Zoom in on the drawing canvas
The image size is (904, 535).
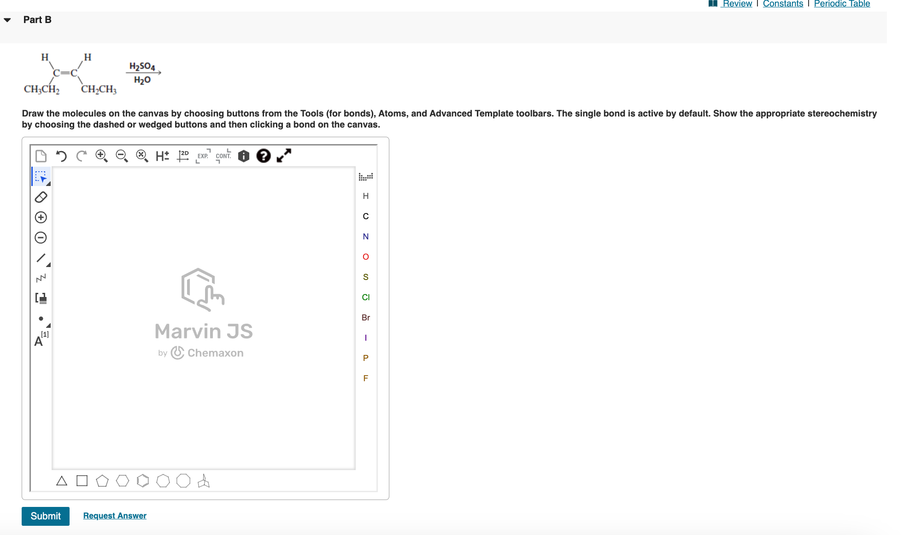[101, 156]
